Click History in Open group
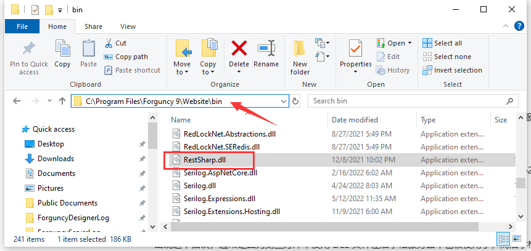 [x=393, y=70]
